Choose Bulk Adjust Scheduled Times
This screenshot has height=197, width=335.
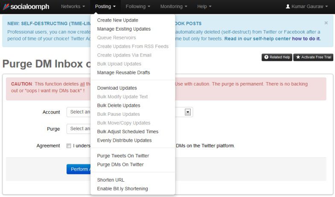(x=128, y=131)
